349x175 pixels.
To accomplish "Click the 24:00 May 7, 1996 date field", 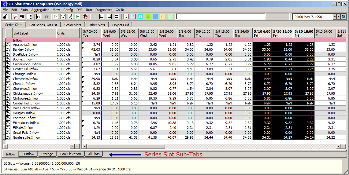I will pos(313,17).
